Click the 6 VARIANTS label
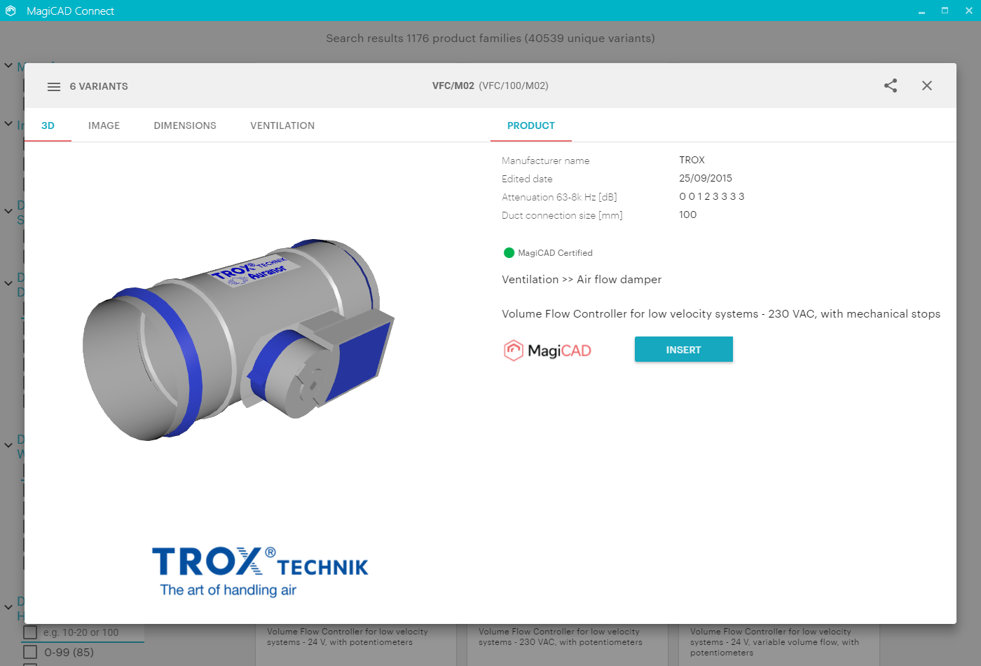This screenshot has height=666, width=981. click(99, 87)
